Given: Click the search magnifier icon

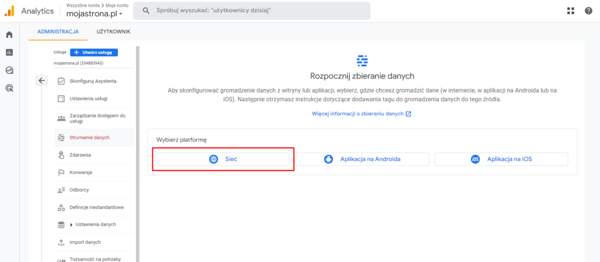Looking at the screenshot, I should 145,11.
